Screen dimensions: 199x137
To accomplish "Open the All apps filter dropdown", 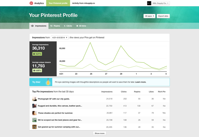I will pos(149,16).
